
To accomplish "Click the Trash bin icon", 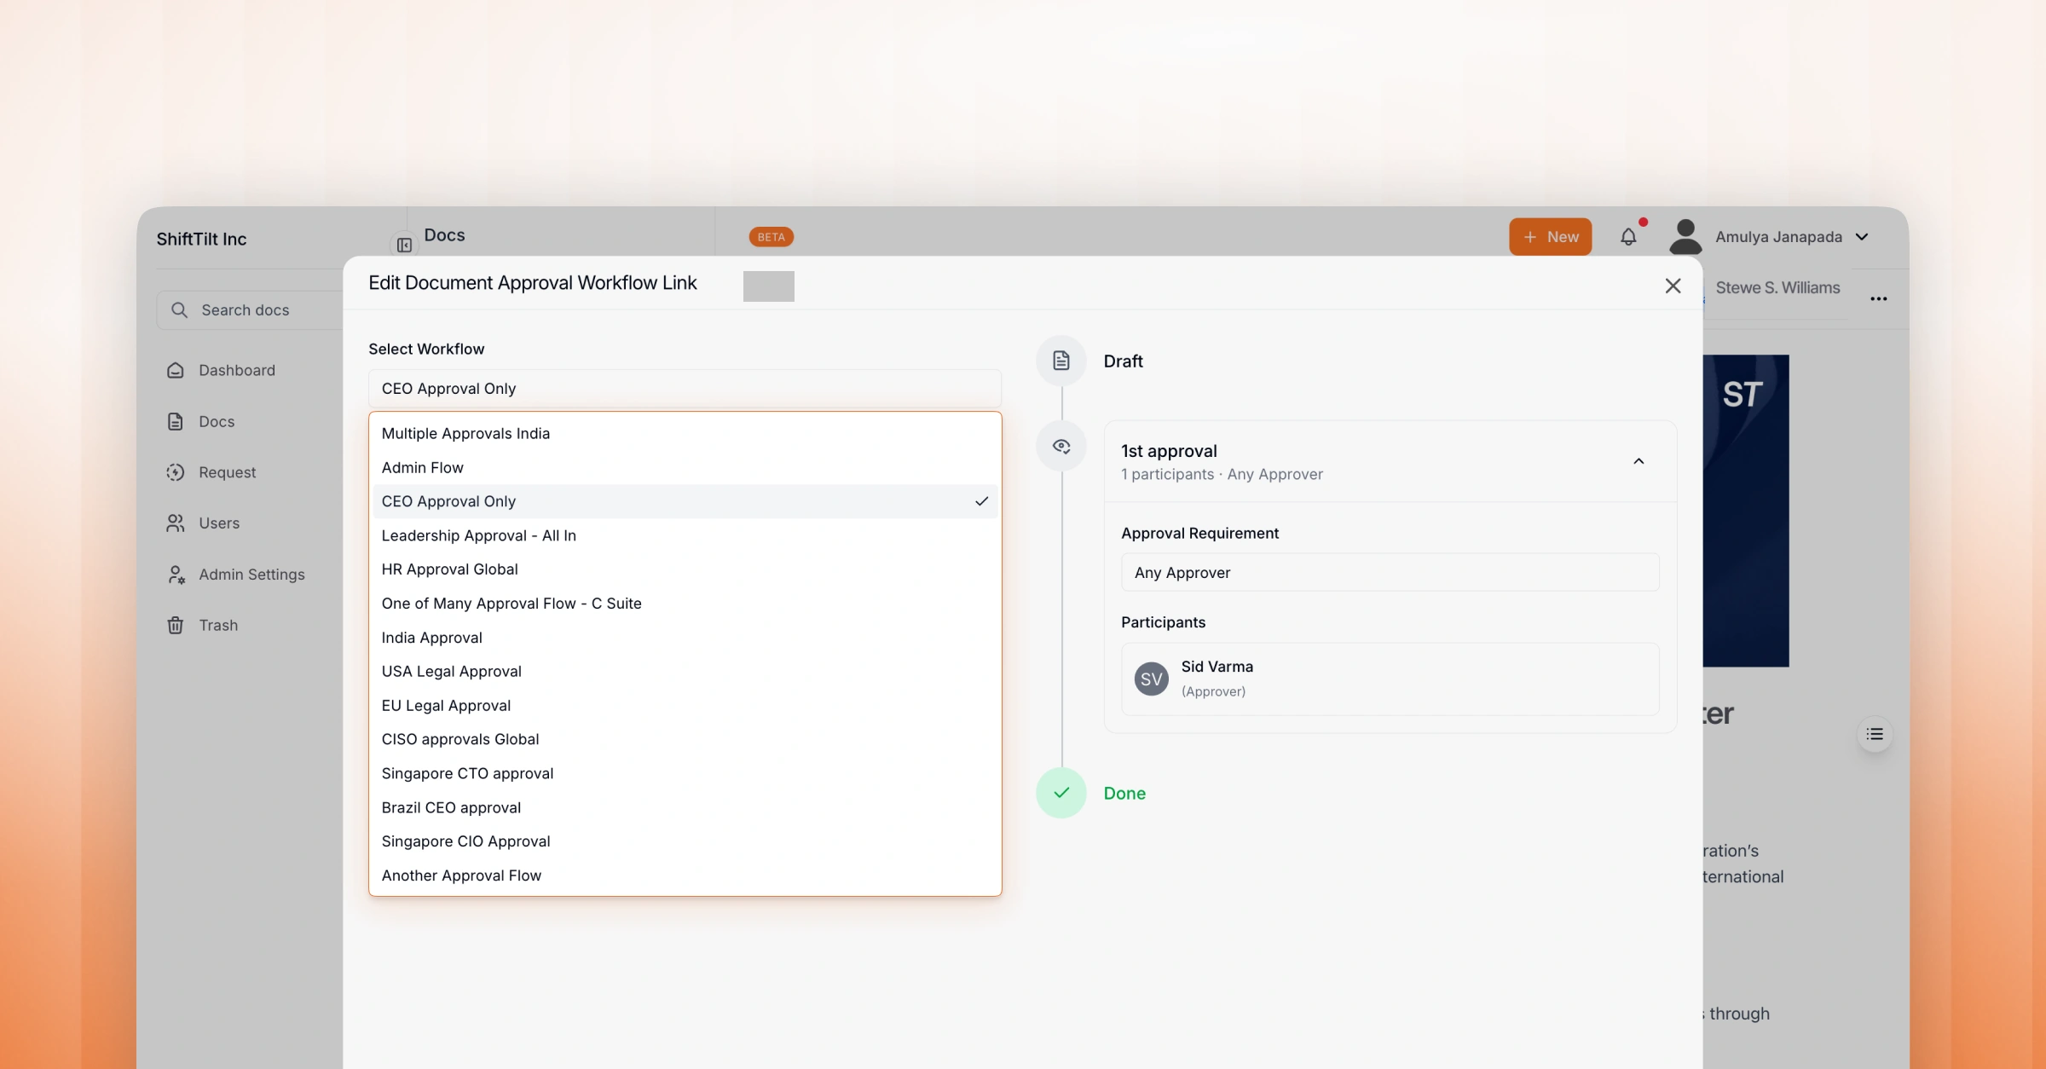I will [x=176, y=625].
